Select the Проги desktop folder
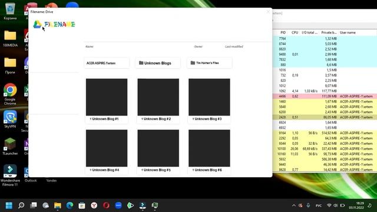The width and height of the screenshot is (377, 212). click(10, 65)
